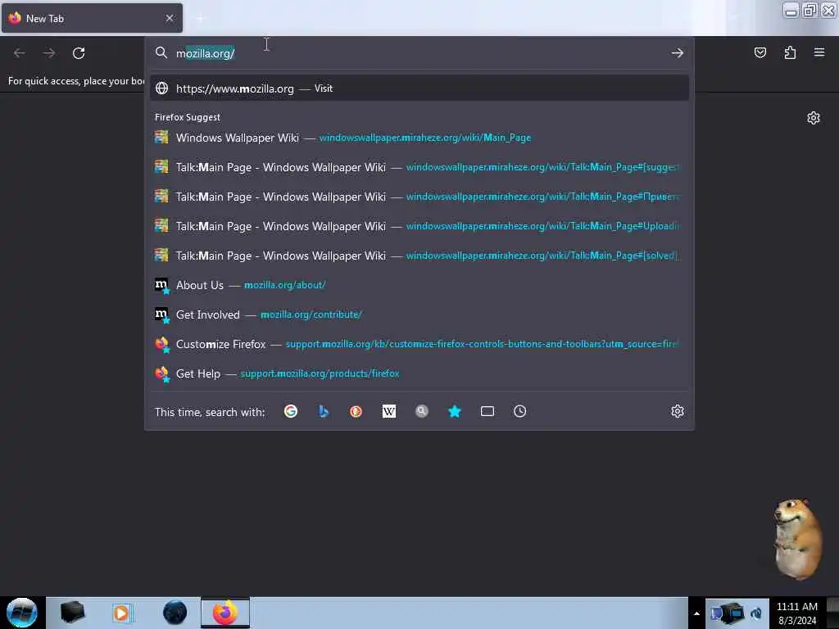
Task: Reload the page with the refresh icon
Action: point(79,53)
